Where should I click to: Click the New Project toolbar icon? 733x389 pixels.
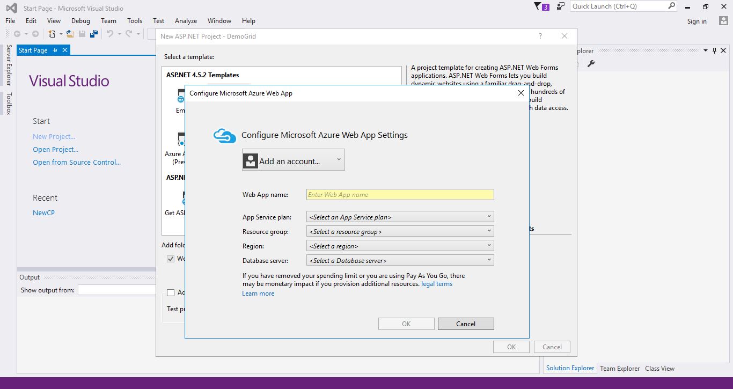52,34
